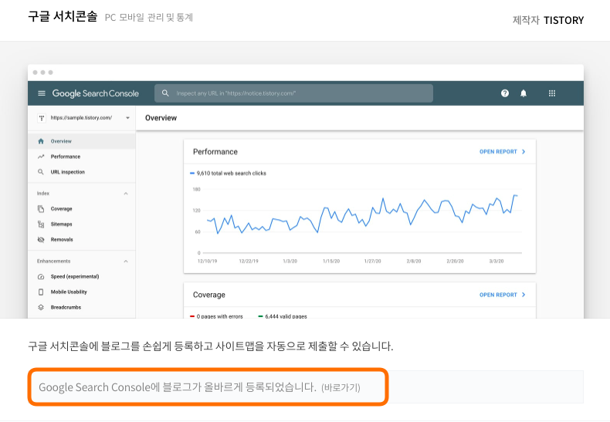Select Performance in the sidebar
Viewport: 610px width, 422px height.
[82, 157]
